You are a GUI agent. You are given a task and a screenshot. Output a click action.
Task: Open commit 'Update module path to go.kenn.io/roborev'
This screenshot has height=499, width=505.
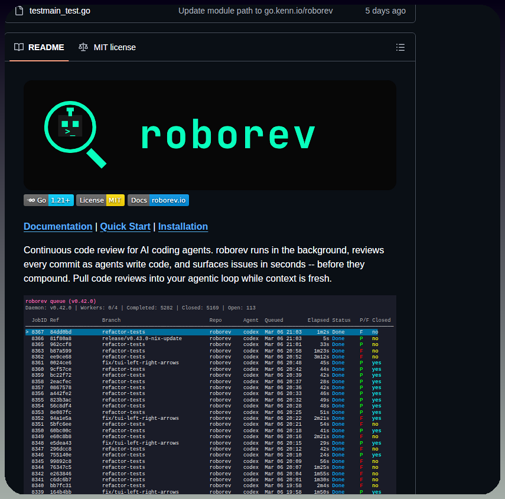coord(255,11)
